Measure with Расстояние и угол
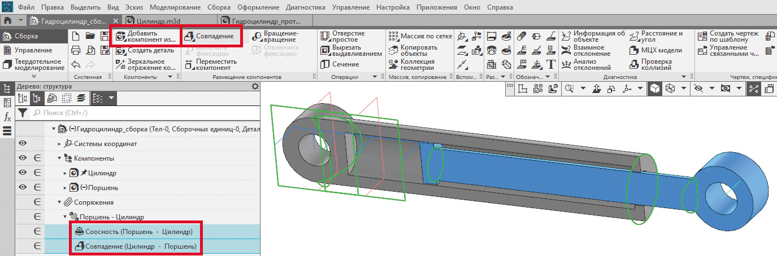 657,37
